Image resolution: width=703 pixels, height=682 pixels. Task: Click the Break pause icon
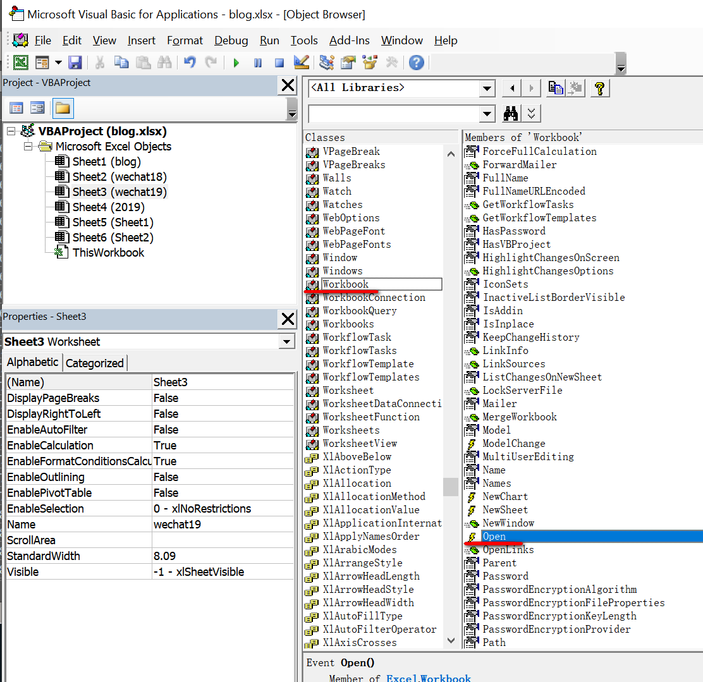coord(258,63)
